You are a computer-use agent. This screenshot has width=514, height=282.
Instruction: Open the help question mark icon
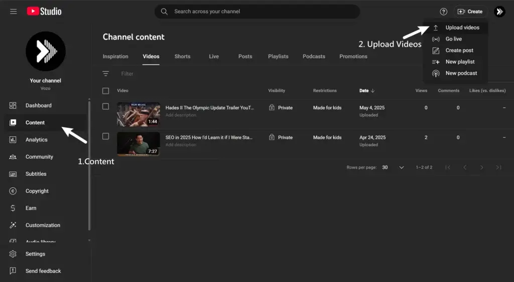coord(443,12)
